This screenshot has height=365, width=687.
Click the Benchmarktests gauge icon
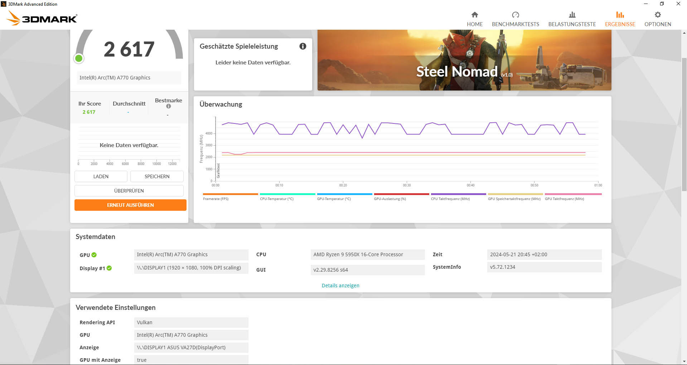tap(516, 15)
